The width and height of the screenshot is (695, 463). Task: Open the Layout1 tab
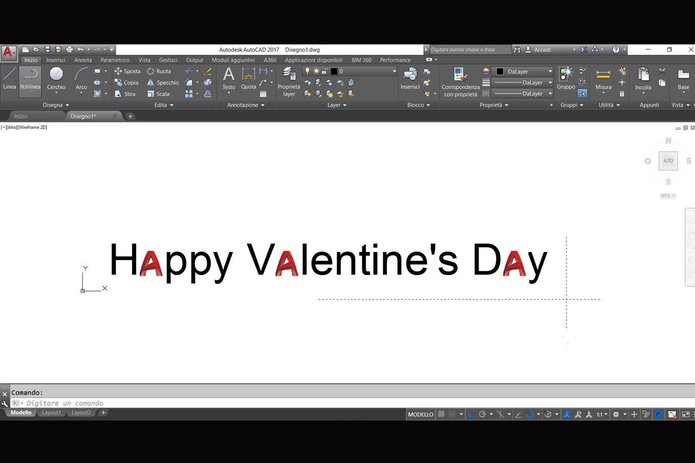pyautogui.click(x=51, y=413)
